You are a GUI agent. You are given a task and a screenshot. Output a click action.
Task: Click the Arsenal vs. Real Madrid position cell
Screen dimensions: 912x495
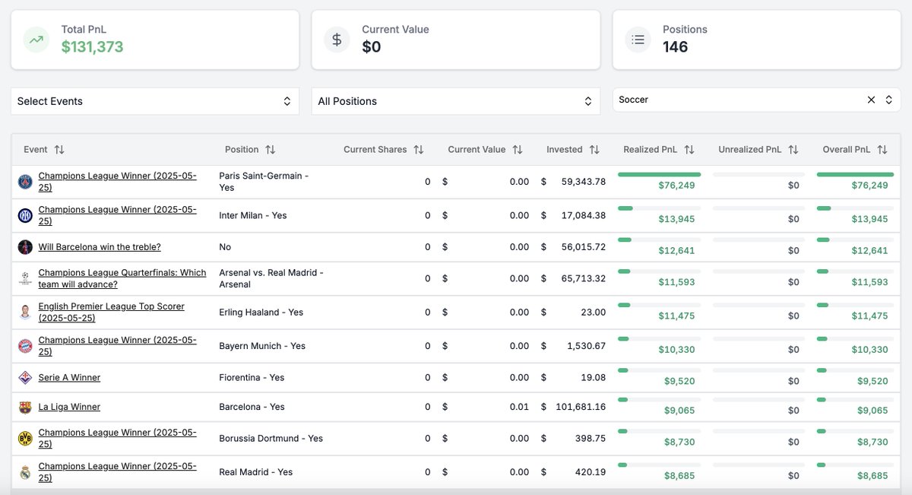tap(271, 278)
